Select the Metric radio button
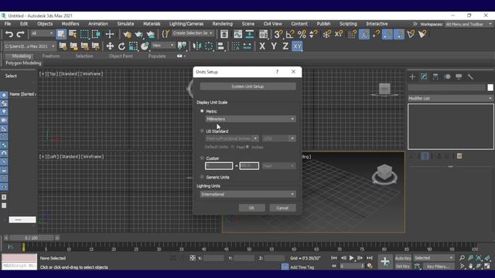This screenshot has width=495, height=278. click(202, 111)
